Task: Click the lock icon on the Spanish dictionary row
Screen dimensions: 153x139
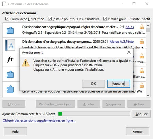Action: (x=142, y=27)
